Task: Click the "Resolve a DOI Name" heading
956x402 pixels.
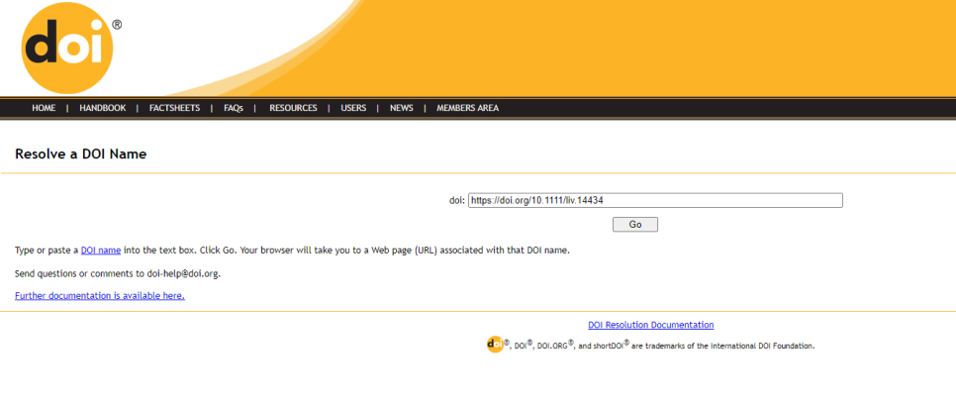Action: [x=81, y=154]
